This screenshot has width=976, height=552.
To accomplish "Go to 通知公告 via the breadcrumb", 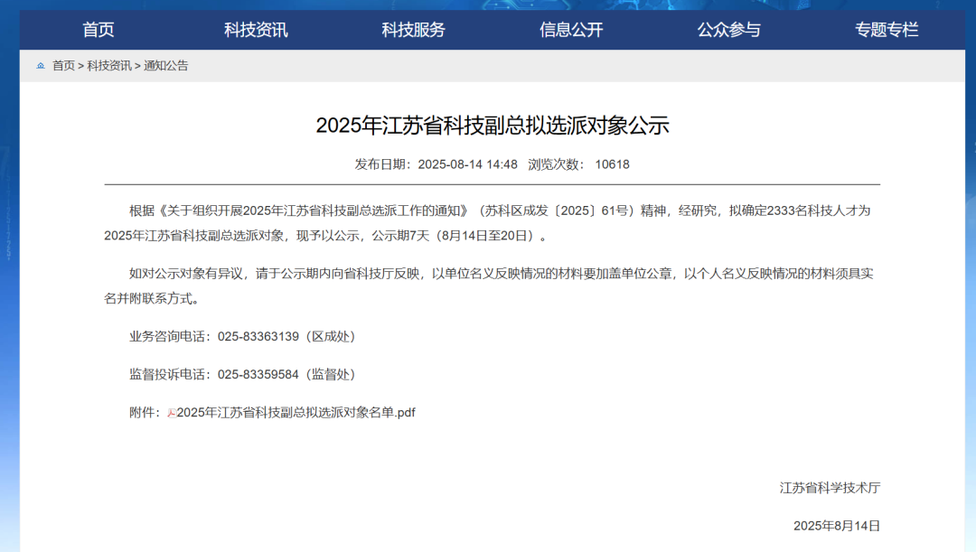I will [x=166, y=66].
